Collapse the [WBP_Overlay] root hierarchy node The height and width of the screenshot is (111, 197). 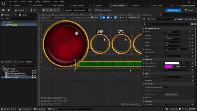[2, 69]
